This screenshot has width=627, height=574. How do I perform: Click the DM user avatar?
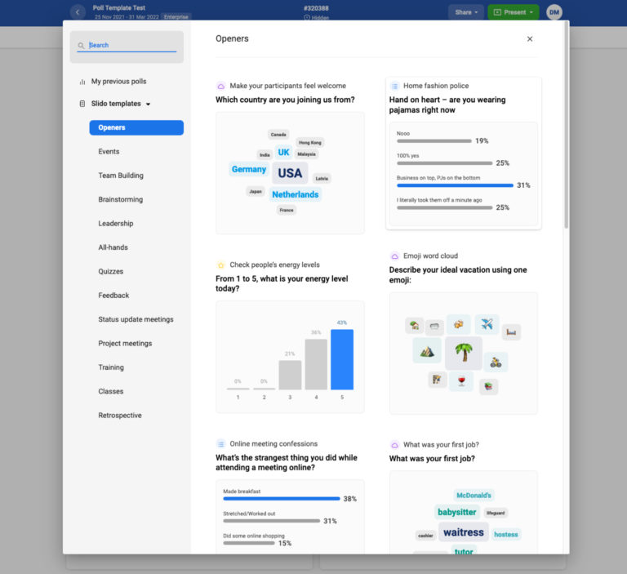click(554, 12)
